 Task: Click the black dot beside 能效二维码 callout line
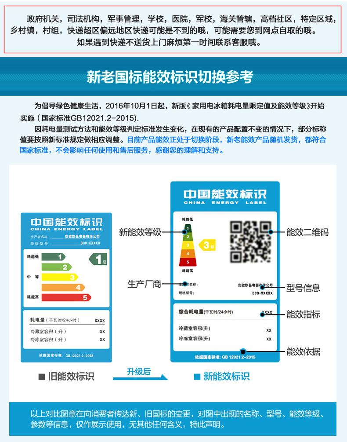[x=271, y=232]
